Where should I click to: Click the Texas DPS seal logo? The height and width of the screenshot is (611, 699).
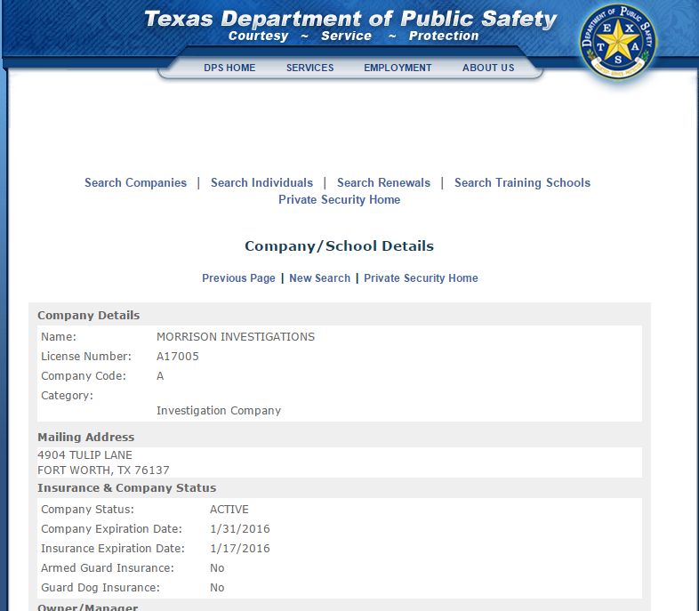tap(618, 42)
